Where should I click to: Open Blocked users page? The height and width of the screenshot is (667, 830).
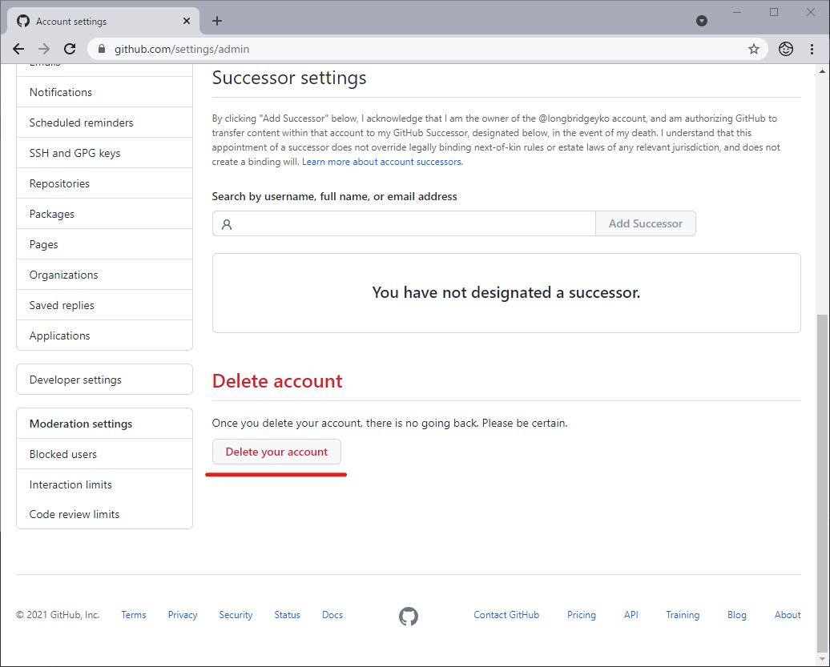(x=104, y=454)
